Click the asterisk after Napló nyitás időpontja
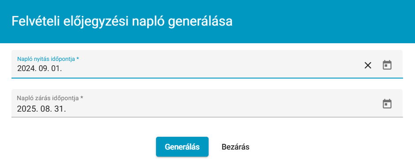 coord(77,58)
